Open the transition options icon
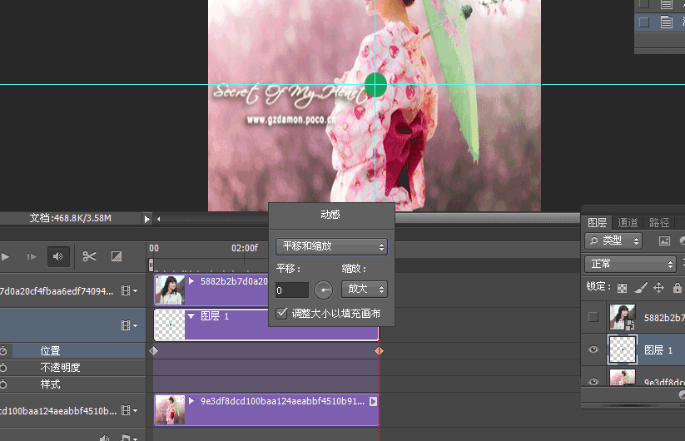This screenshot has width=685, height=441. (117, 256)
